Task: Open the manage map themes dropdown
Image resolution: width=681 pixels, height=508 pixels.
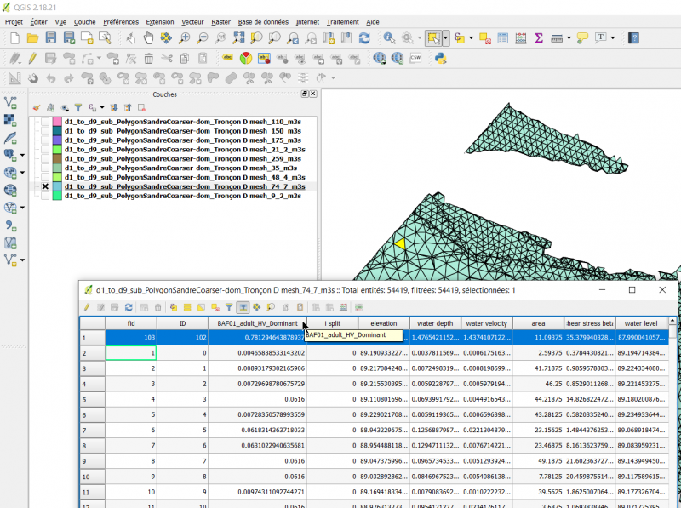Action: [x=66, y=106]
